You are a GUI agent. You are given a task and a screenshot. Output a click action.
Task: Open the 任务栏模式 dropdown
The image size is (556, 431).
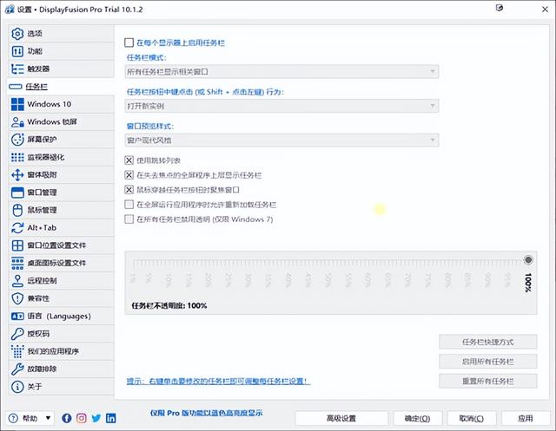[x=281, y=72]
